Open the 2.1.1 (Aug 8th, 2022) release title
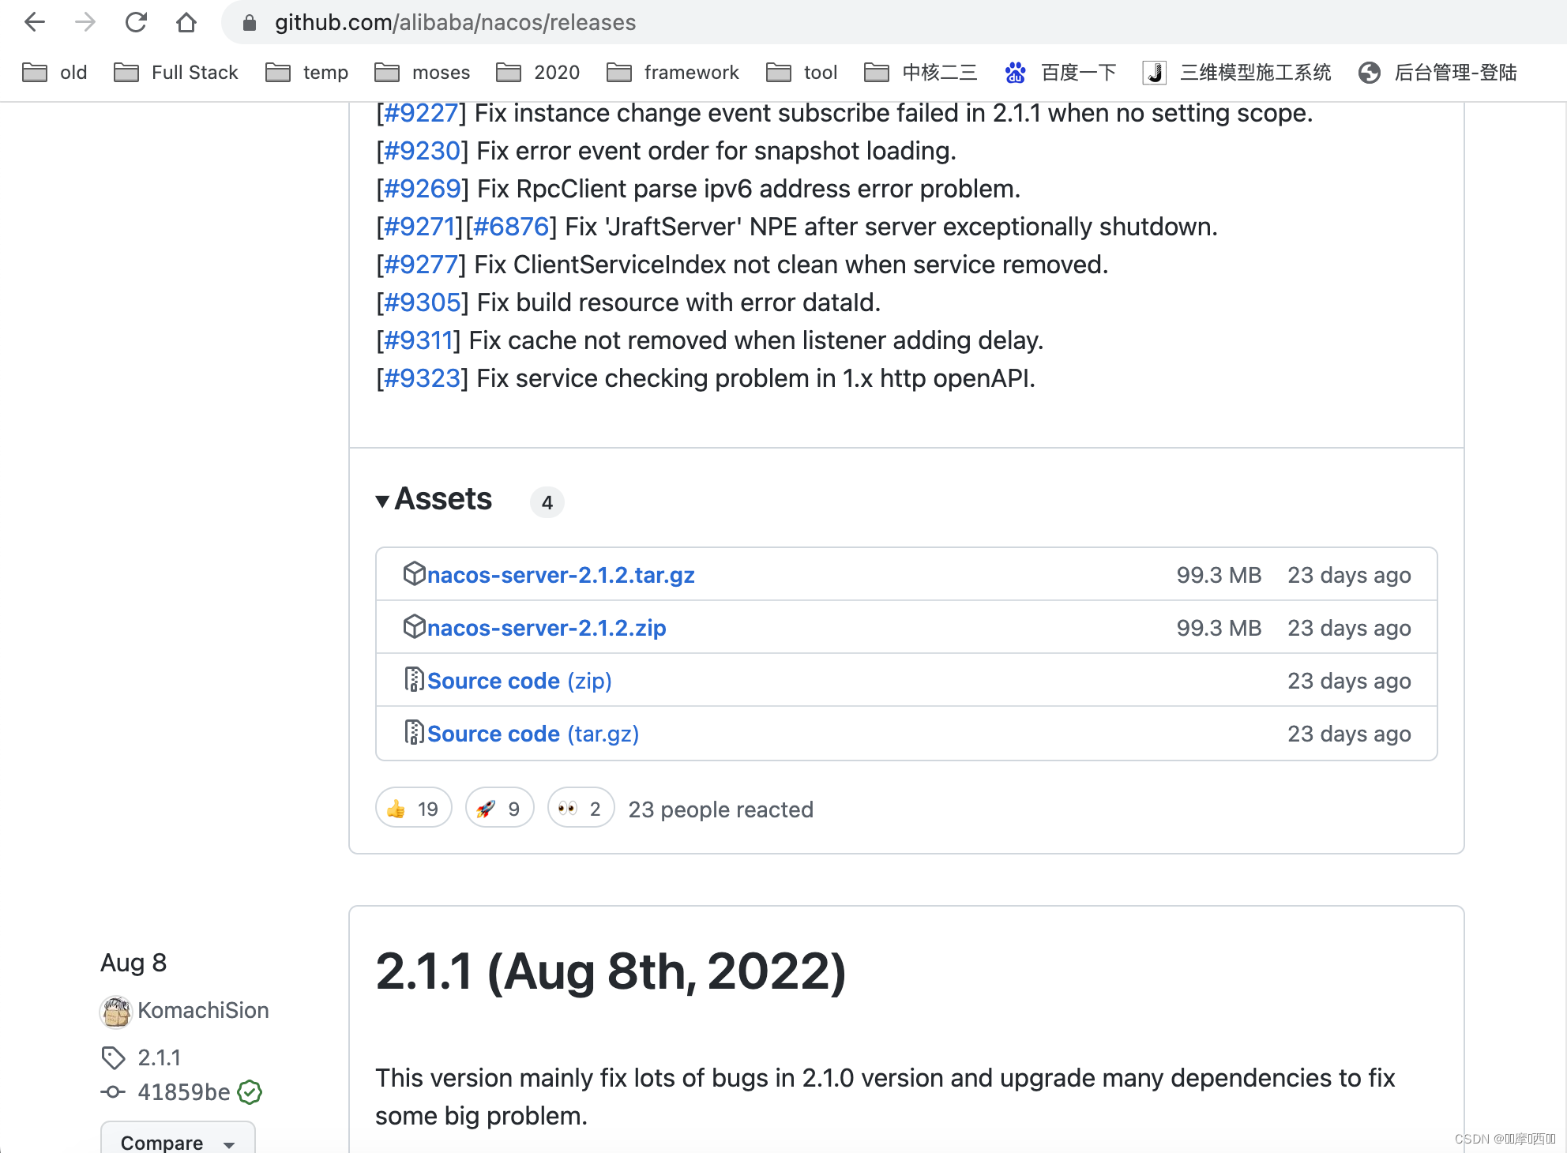This screenshot has height=1153, width=1567. point(611,971)
